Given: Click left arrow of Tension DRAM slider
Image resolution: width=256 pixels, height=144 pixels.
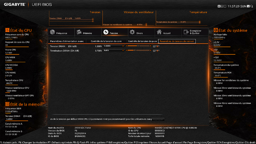Looking at the screenshot, I should tap(127, 46).
